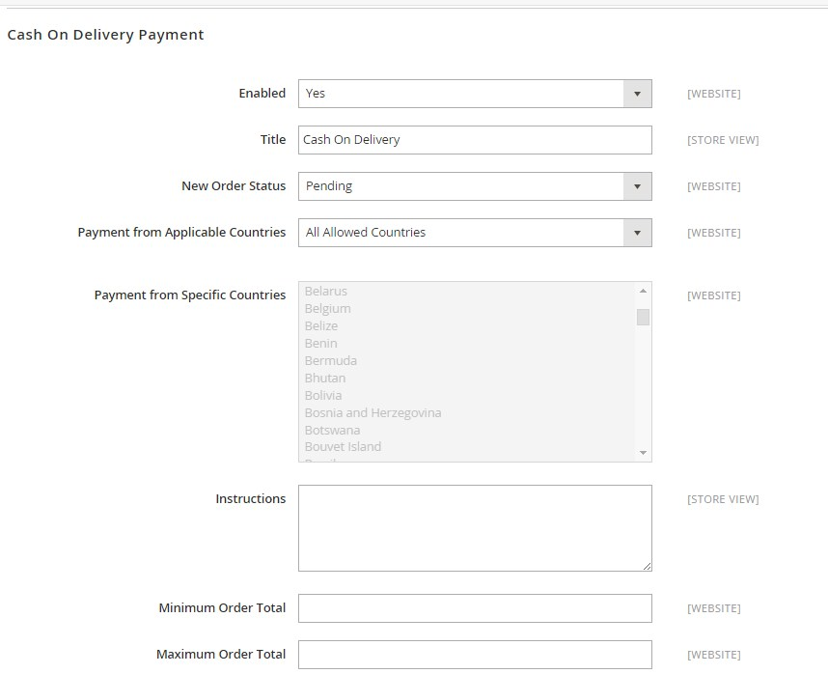Click the [STORE VIEW] scope next to Title
Screen dimensions: 828x674
pyautogui.click(x=723, y=141)
